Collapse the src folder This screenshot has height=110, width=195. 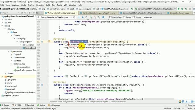[x=2, y=26]
